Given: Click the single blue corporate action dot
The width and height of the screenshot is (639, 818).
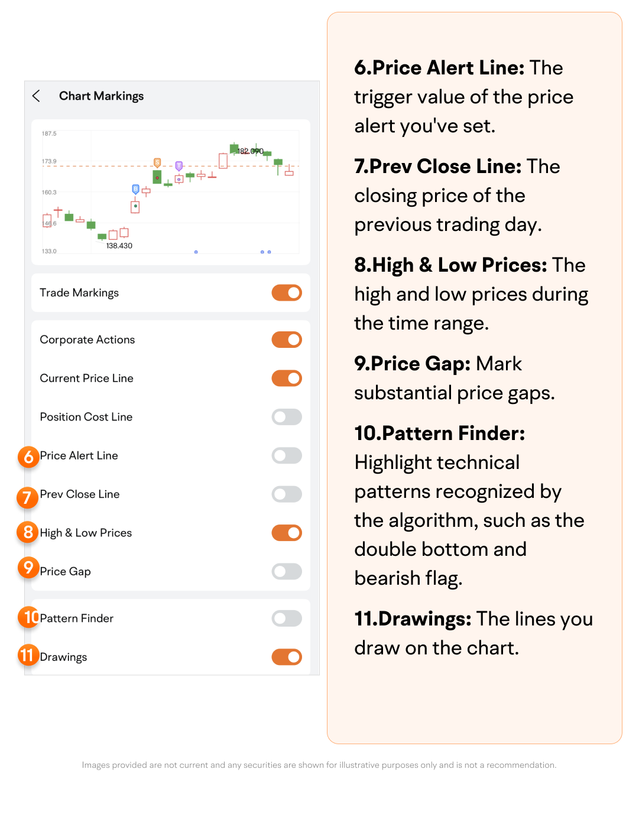Looking at the screenshot, I should 196,252.
